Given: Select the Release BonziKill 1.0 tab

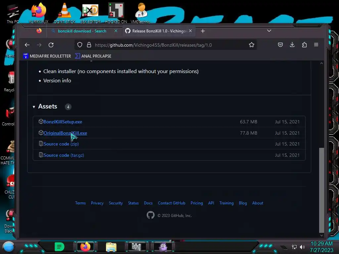Looking at the screenshot, I should pyautogui.click(x=159, y=31).
